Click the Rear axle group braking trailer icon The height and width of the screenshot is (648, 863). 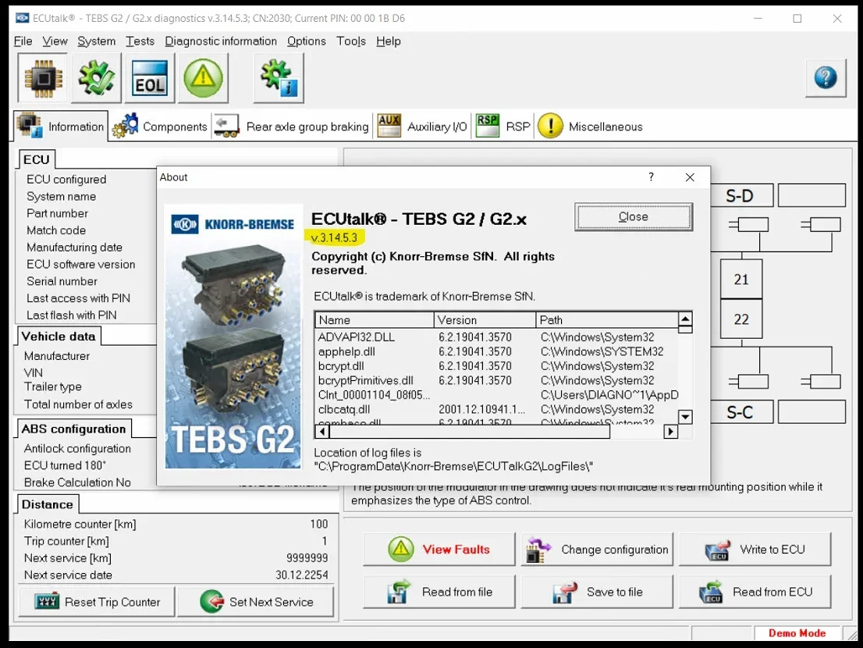click(x=226, y=126)
